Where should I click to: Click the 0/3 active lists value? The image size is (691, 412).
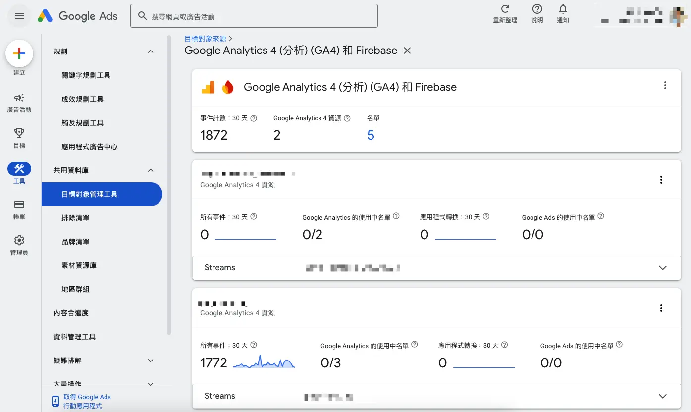[x=331, y=363]
